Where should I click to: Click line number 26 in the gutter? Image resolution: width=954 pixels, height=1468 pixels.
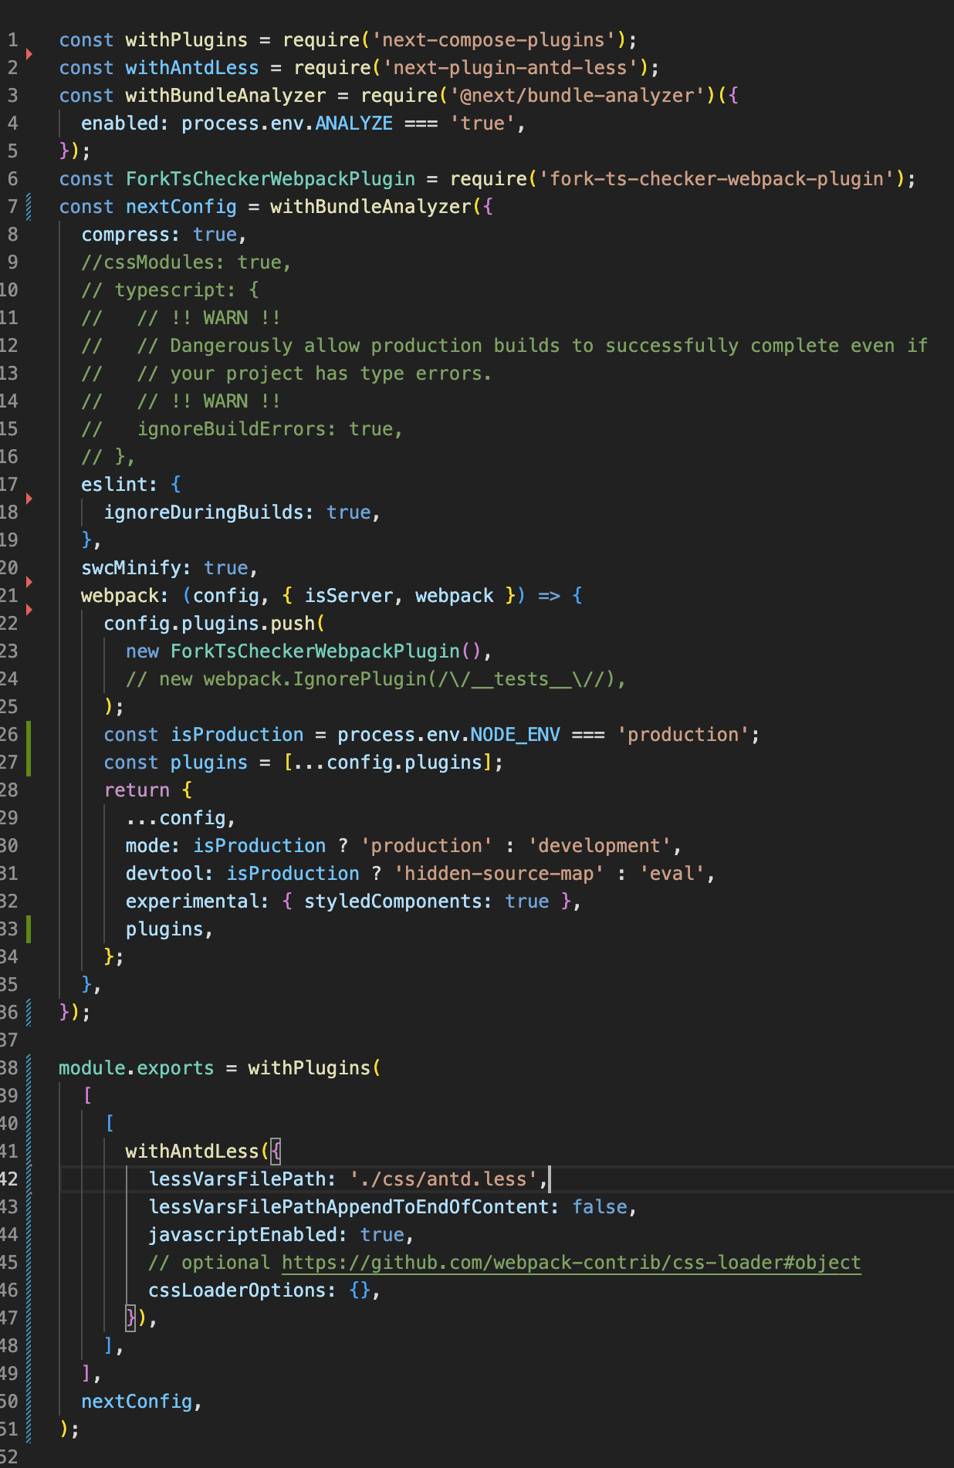9,735
